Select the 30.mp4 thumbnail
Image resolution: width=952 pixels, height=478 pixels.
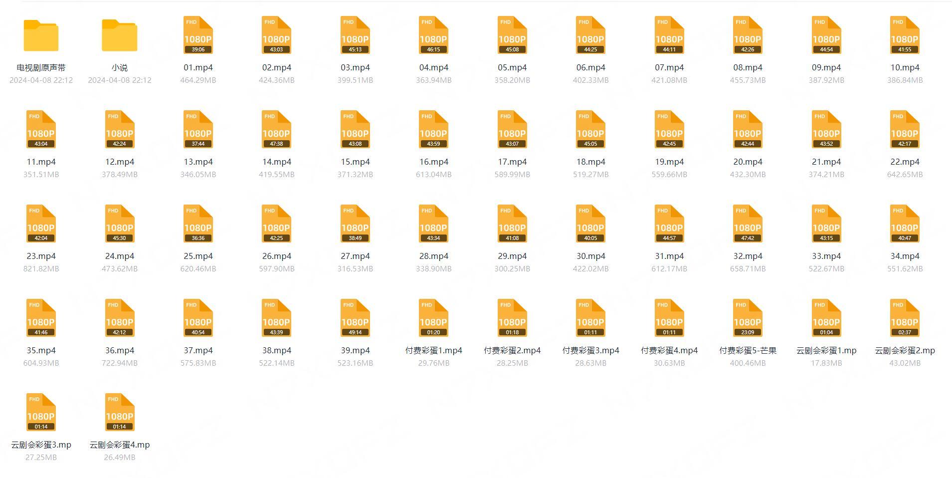(590, 224)
